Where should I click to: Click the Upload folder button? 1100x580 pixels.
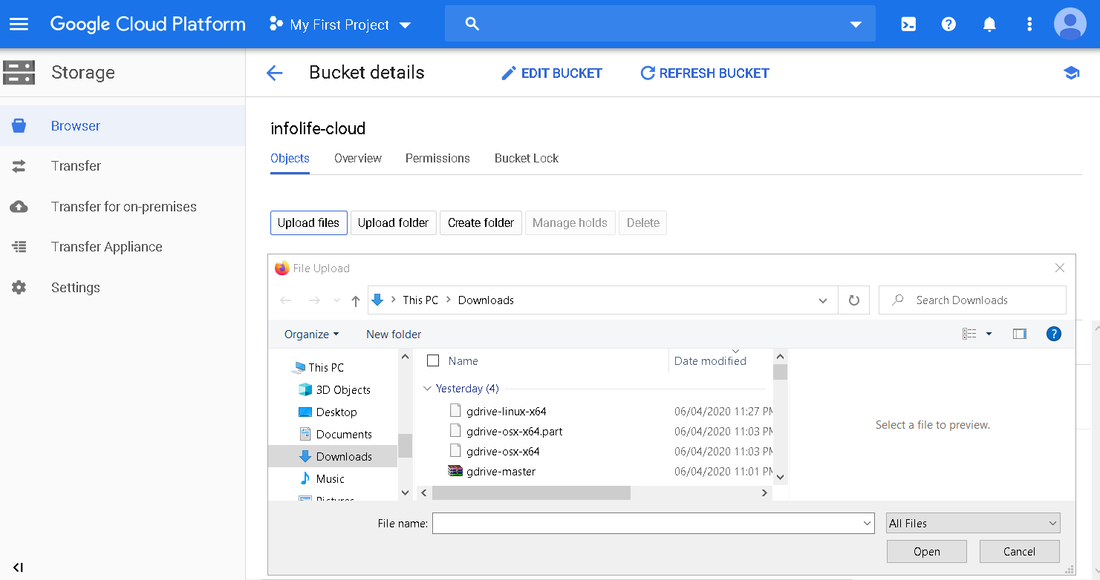393,223
